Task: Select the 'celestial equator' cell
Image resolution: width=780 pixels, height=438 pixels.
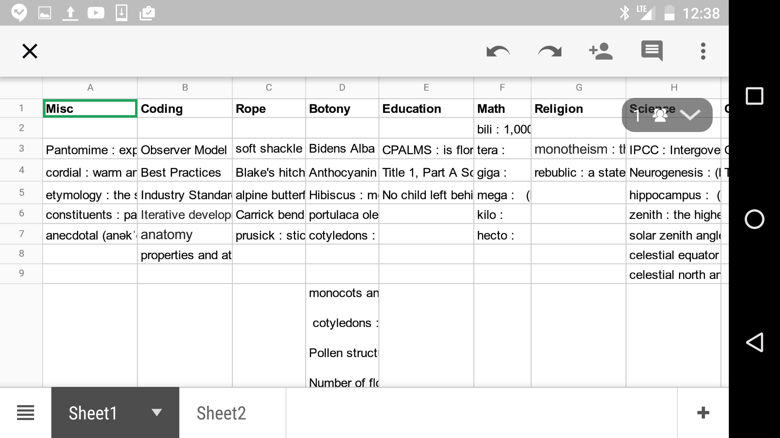Action: pos(674,254)
